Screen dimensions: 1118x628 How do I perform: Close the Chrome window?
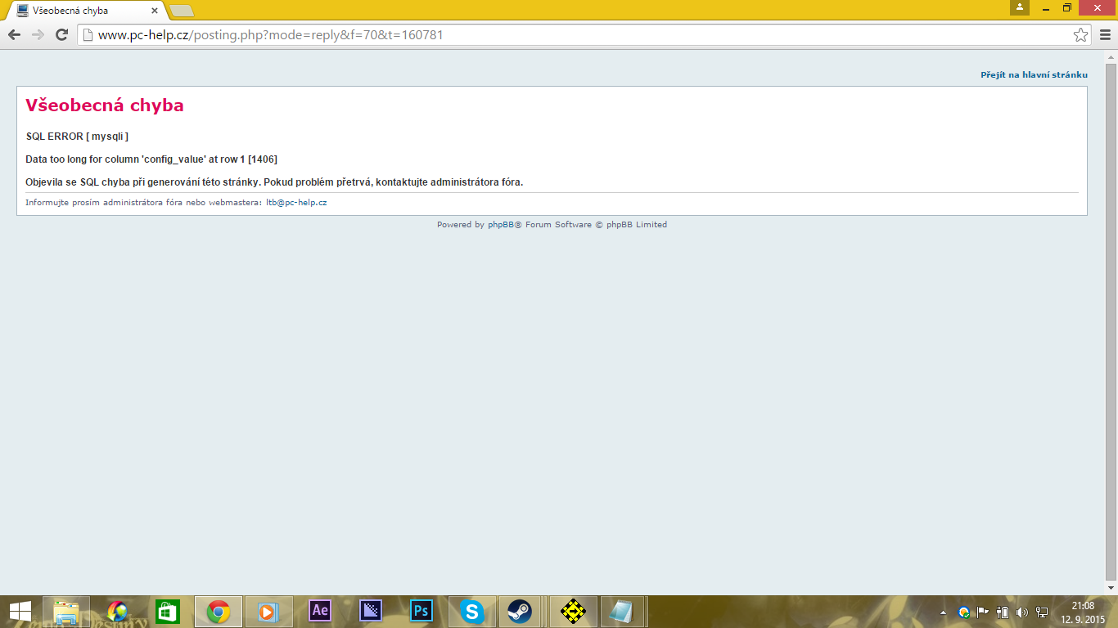pyautogui.click(x=1098, y=7)
